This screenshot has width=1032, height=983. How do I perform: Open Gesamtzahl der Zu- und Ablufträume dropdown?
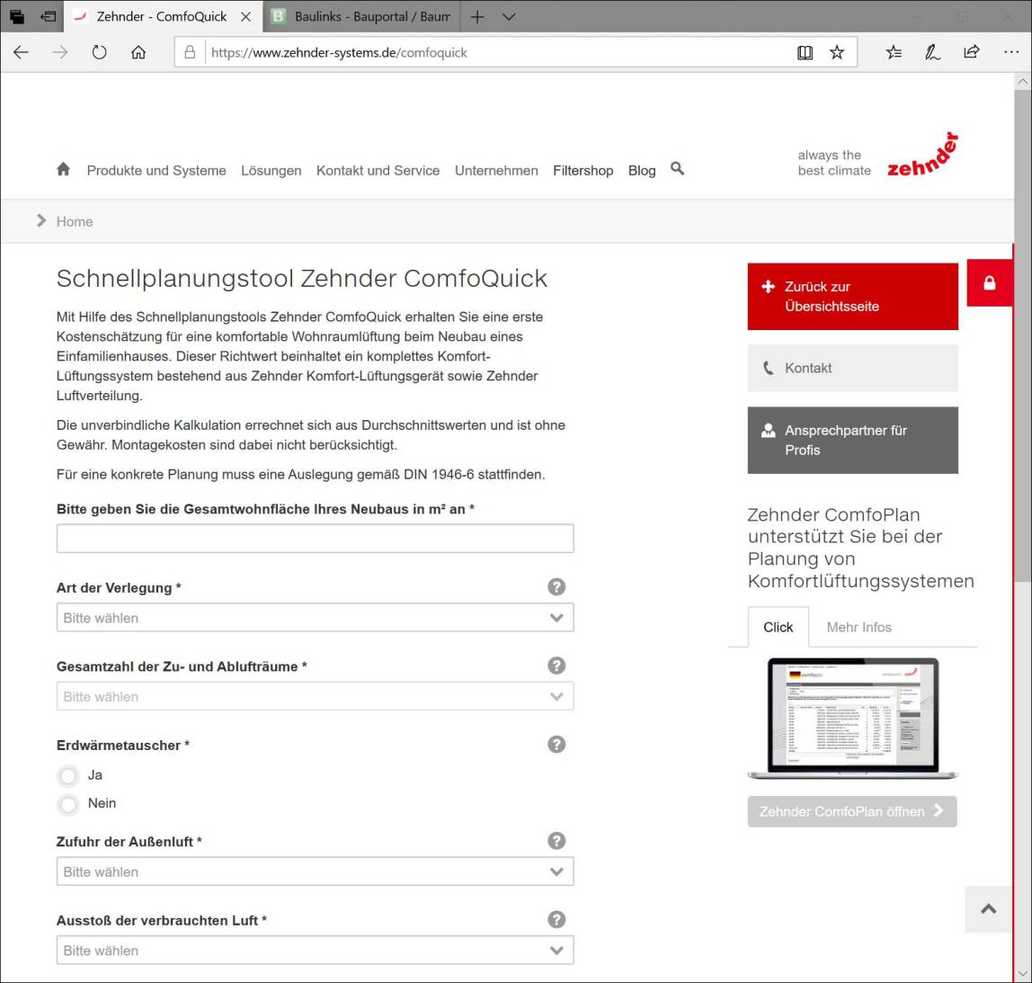315,697
